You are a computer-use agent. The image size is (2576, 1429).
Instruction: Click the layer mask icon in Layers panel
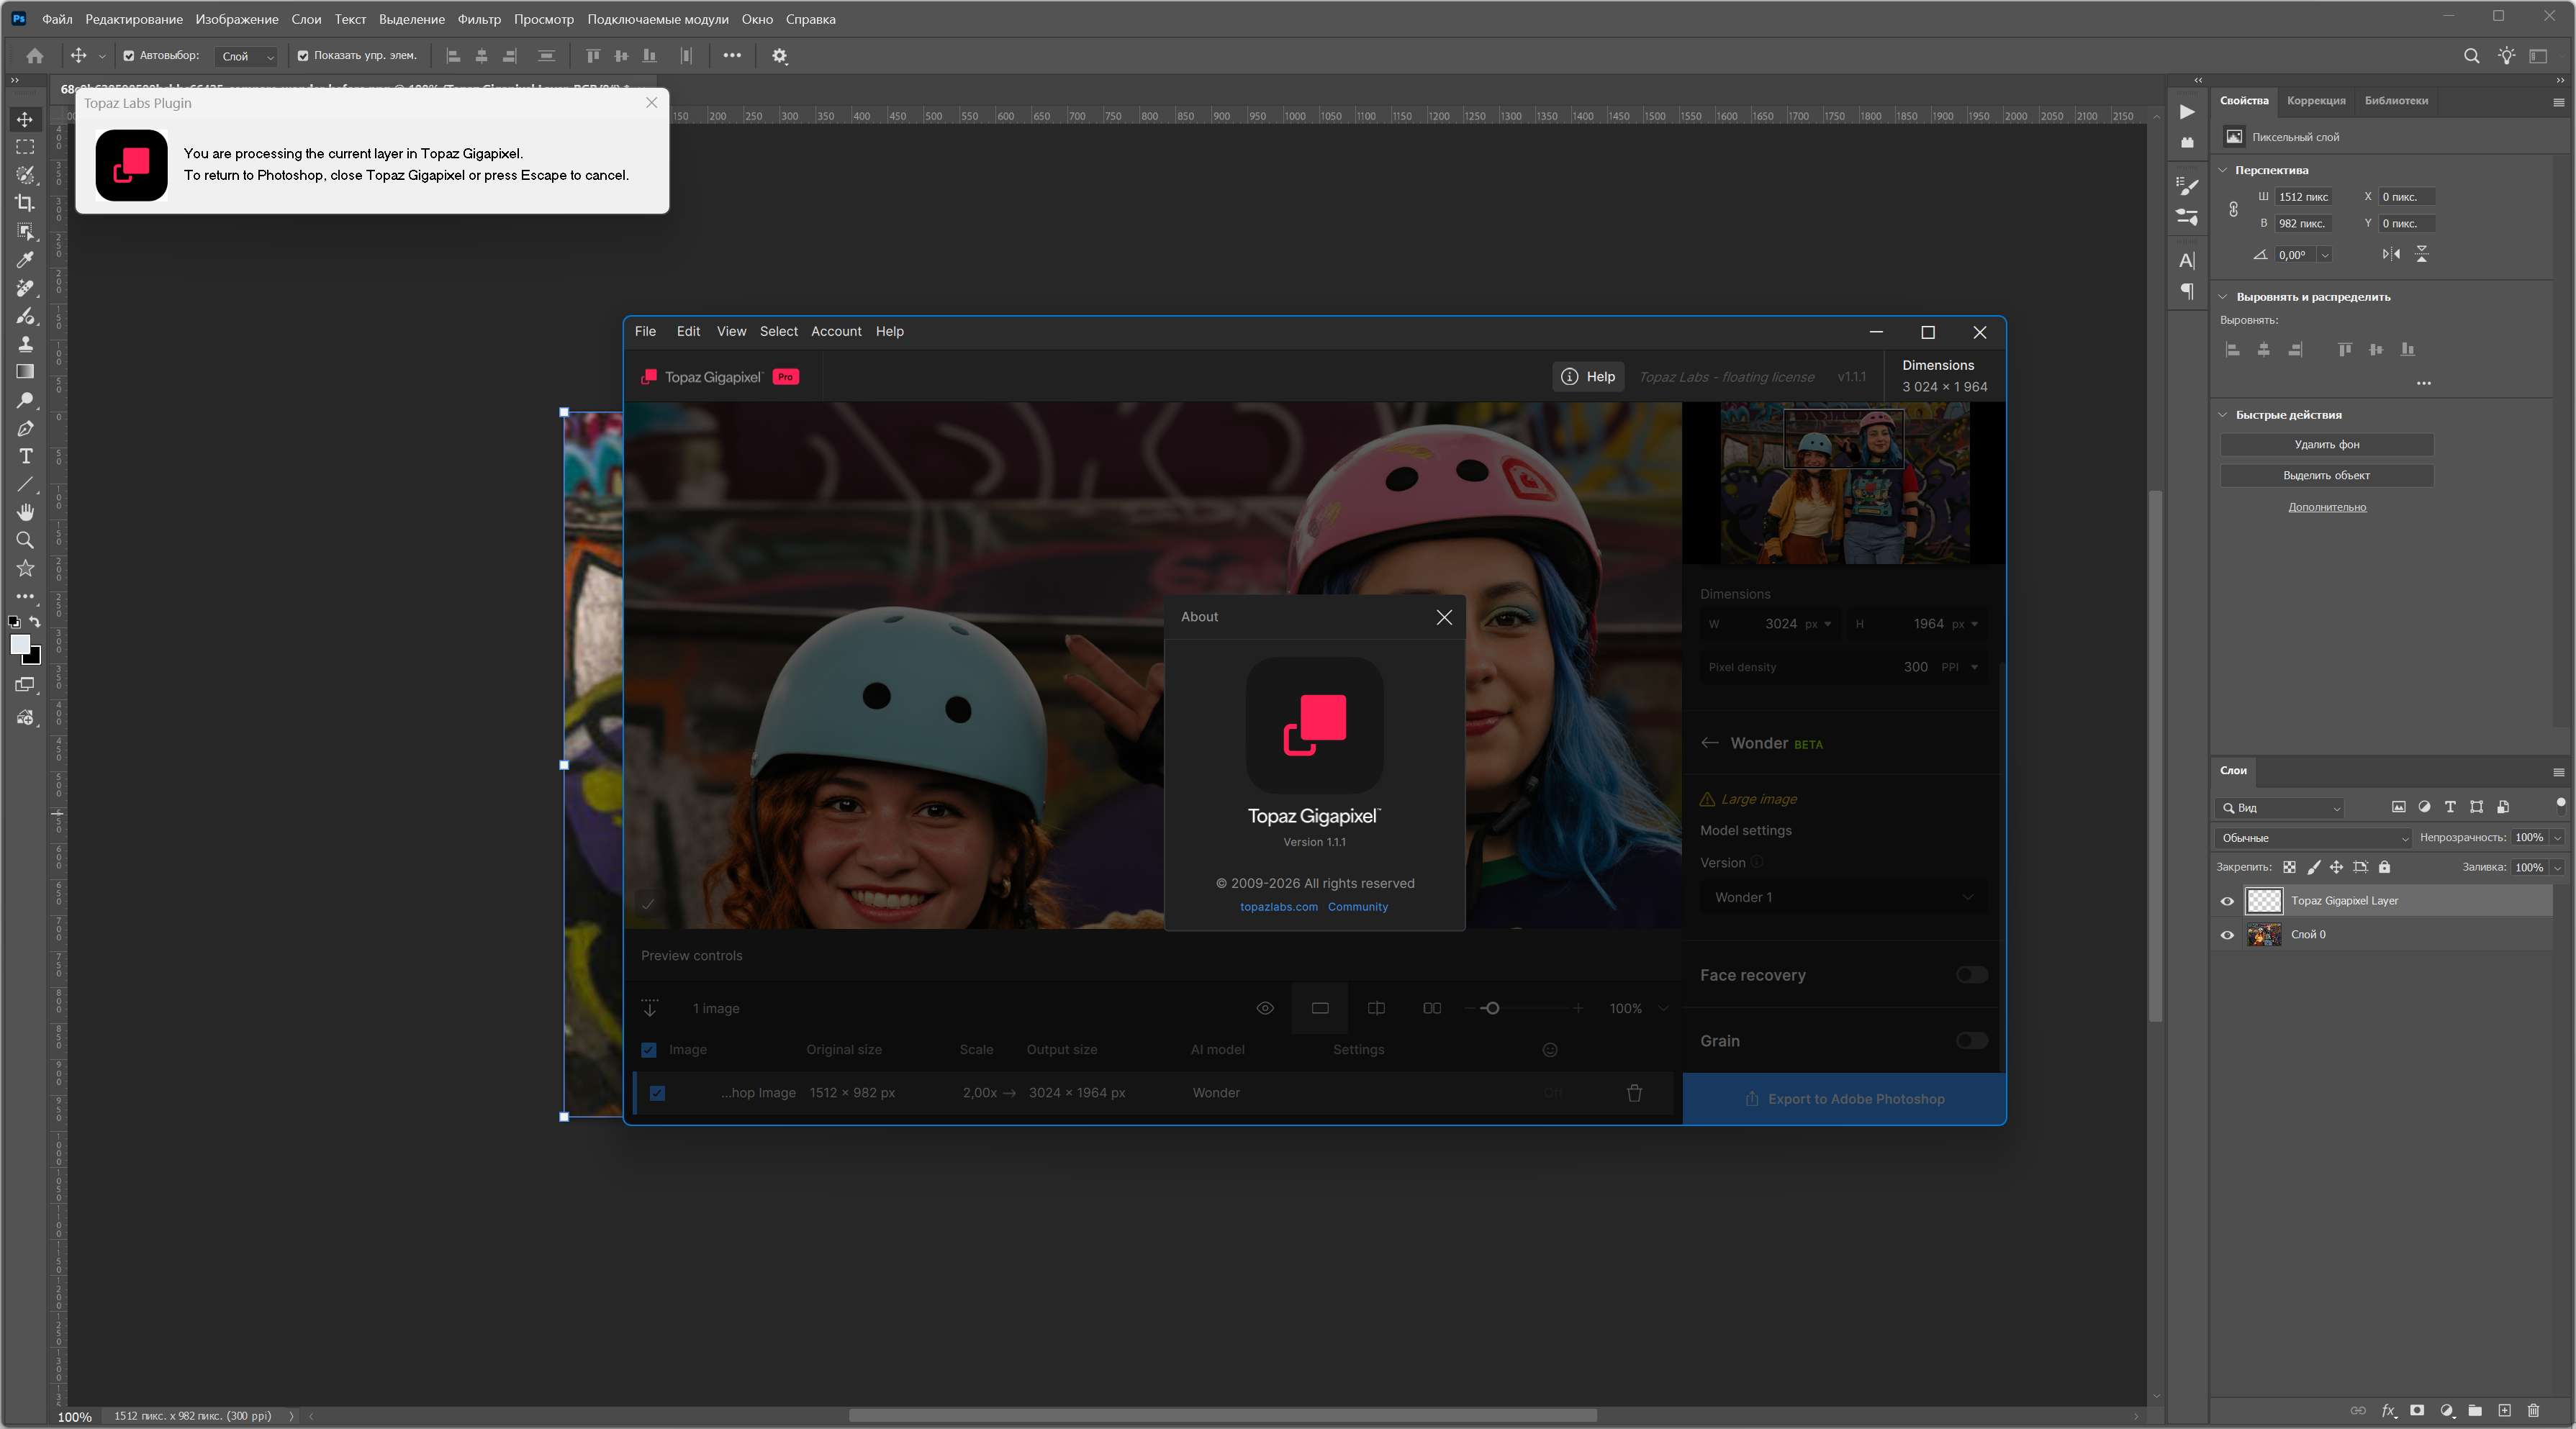(2417, 1411)
